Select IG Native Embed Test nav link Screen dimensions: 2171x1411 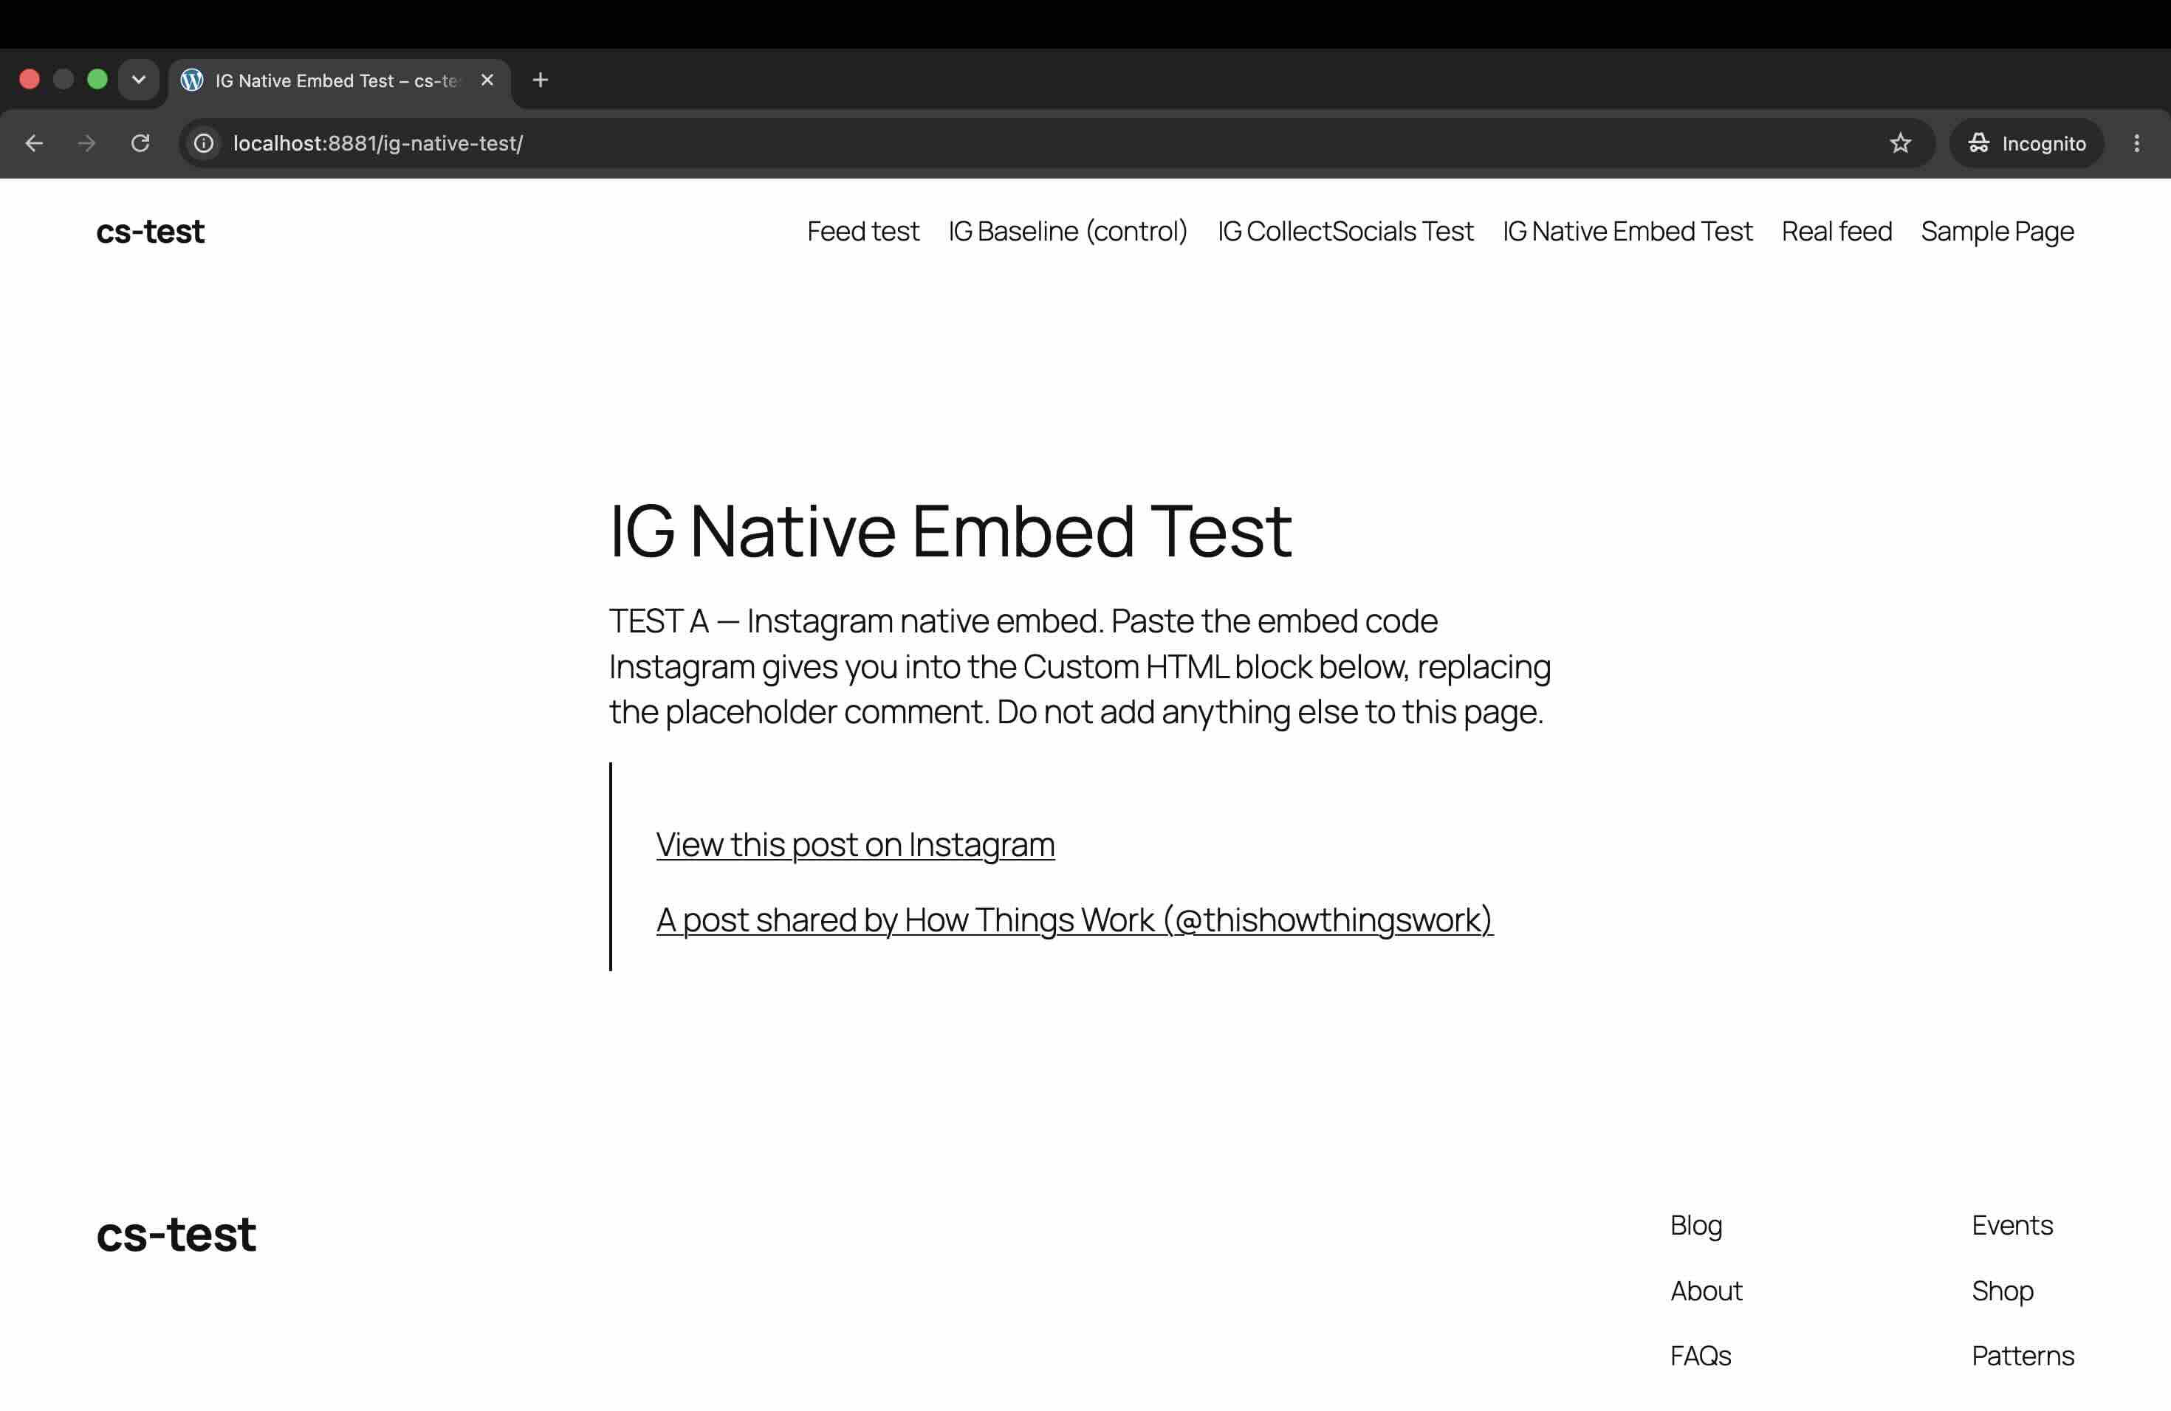click(1628, 232)
